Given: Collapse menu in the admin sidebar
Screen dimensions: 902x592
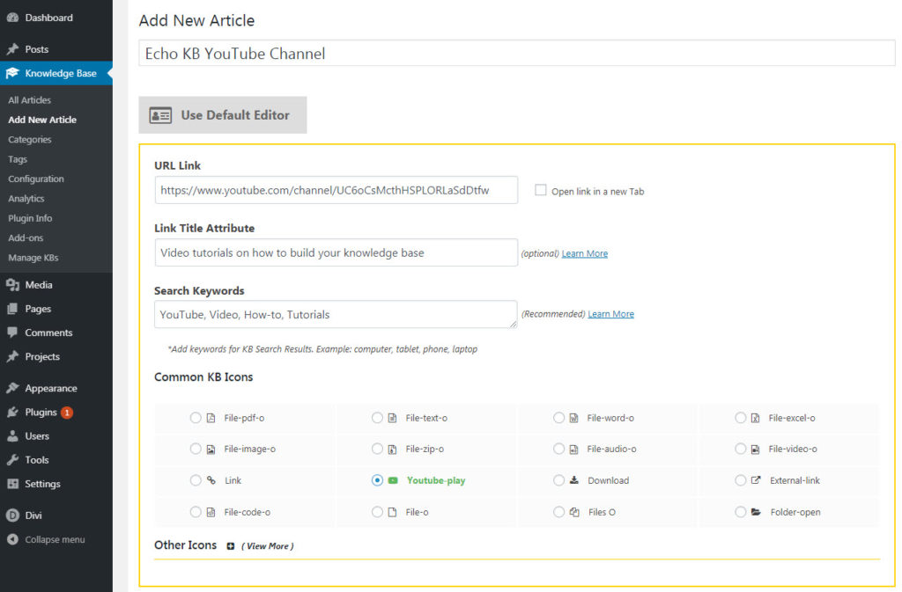Looking at the screenshot, I should pyautogui.click(x=55, y=540).
